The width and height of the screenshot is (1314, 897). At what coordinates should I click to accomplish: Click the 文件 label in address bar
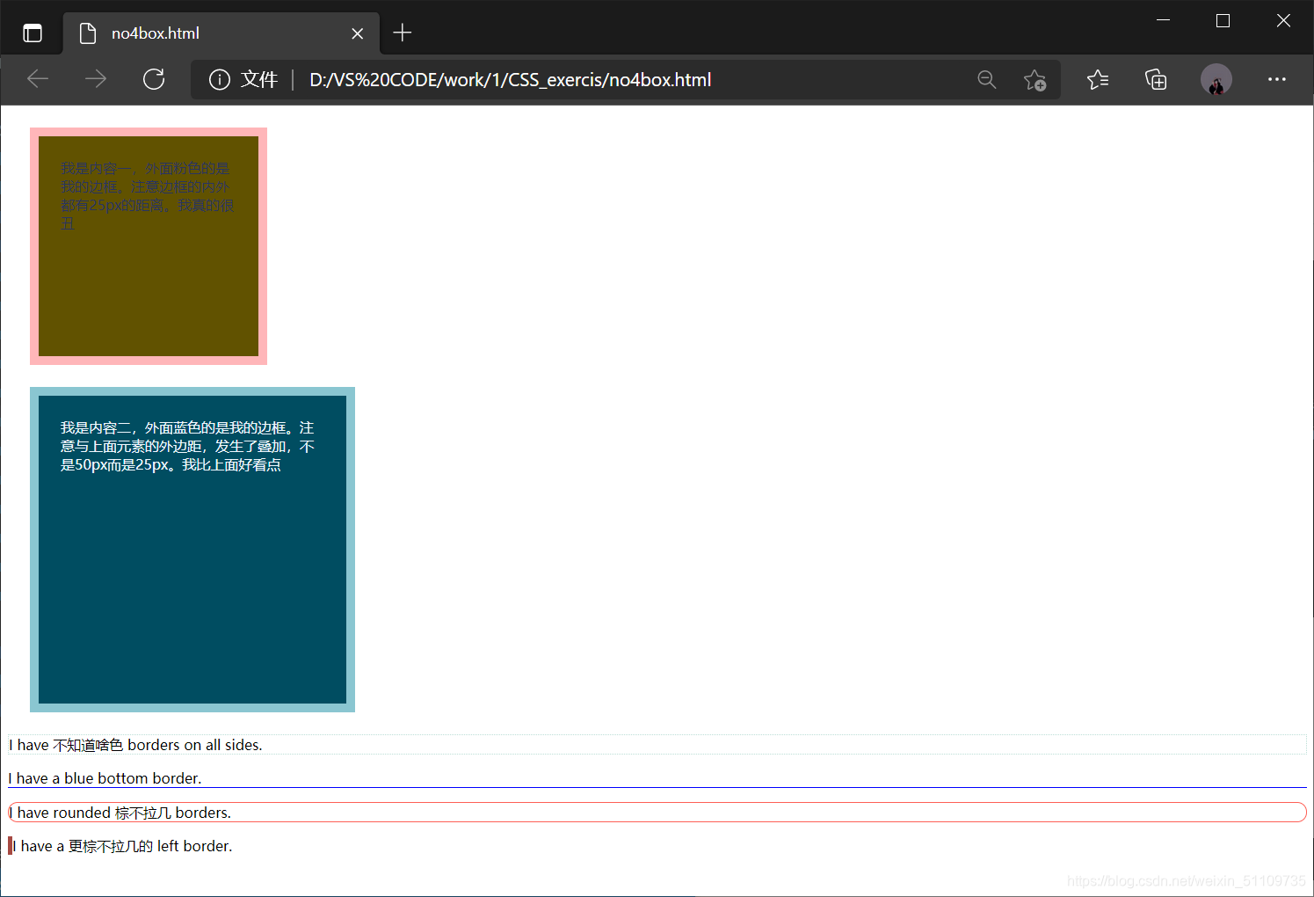click(259, 80)
